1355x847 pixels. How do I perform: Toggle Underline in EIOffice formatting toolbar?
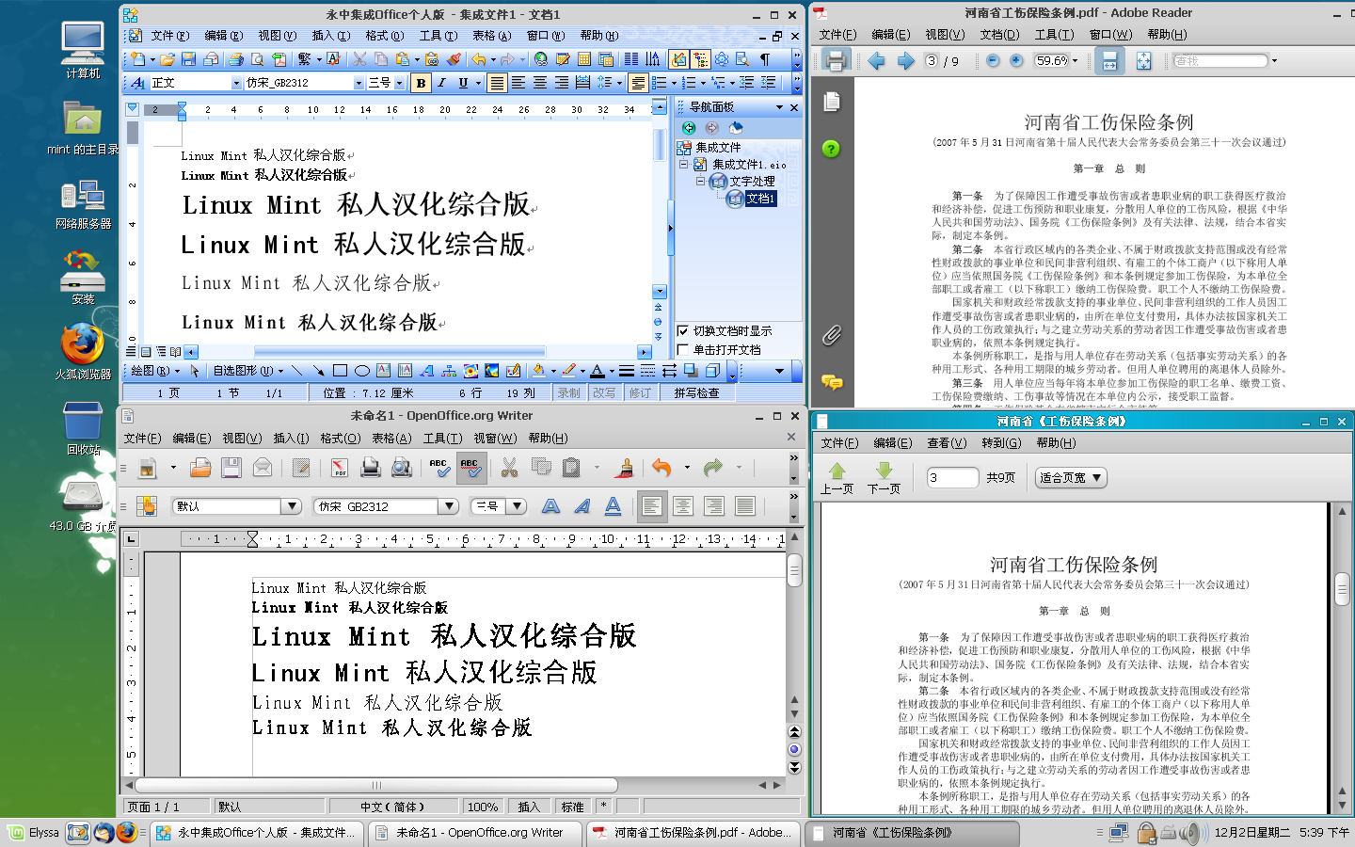point(463,83)
